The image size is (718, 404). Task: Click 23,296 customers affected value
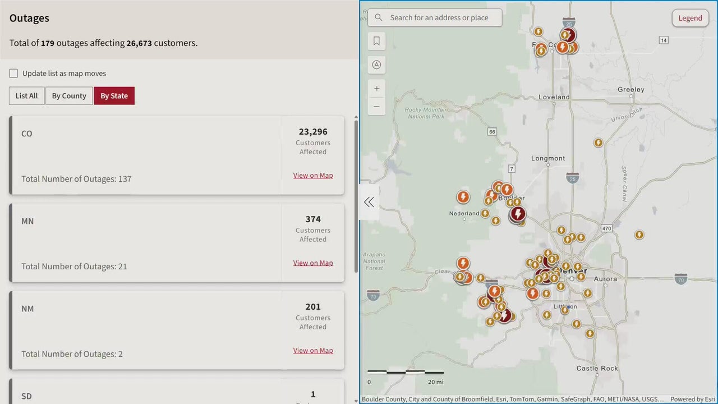click(313, 132)
